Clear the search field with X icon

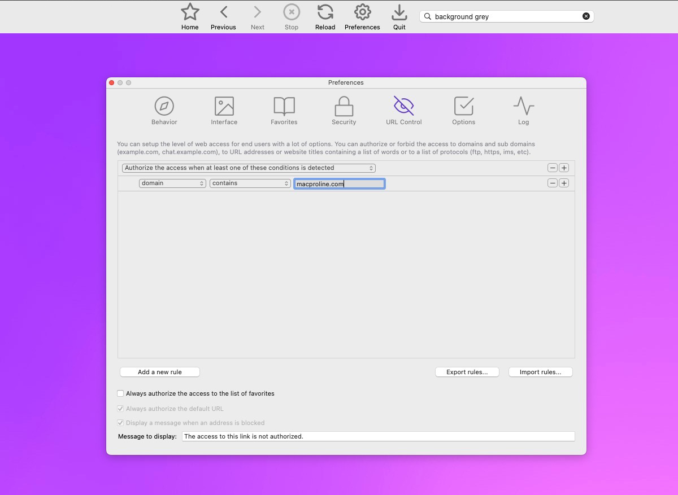point(586,16)
